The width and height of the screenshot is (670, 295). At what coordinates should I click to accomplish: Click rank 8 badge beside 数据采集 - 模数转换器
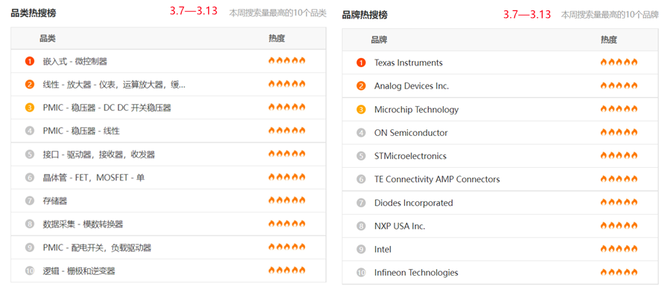pyautogui.click(x=30, y=224)
